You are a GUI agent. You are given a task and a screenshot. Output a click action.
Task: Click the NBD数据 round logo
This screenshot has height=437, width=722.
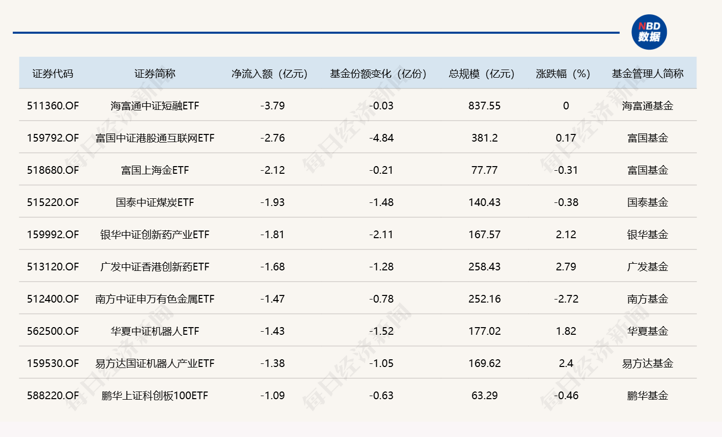coord(649,32)
